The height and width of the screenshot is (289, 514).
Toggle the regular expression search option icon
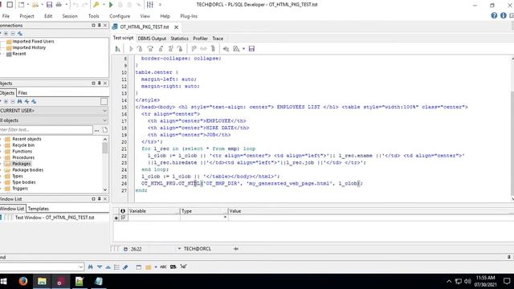coord(184,267)
